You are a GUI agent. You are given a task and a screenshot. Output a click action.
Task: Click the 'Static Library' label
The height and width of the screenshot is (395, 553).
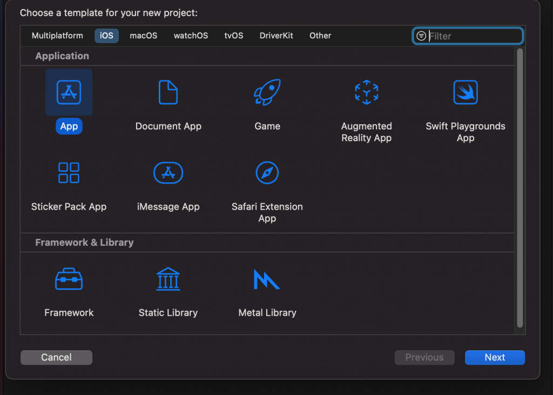(168, 313)
